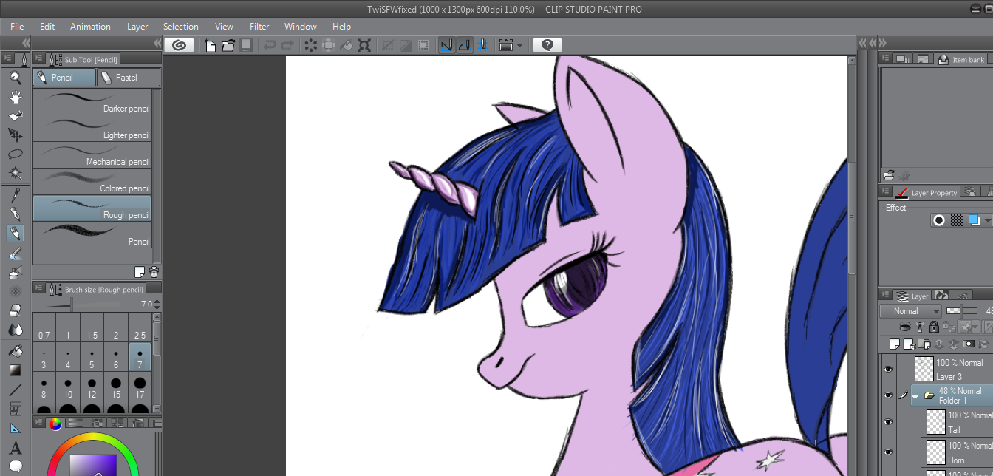Screen dimensions: 993x476
Task: Select the Brush tool
Action: tap(16, 253)
